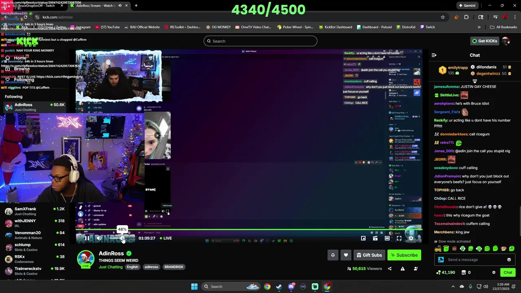521x293 pixels.
Task: Collapse the chat panel arrow icon
Action: point(434,55)
